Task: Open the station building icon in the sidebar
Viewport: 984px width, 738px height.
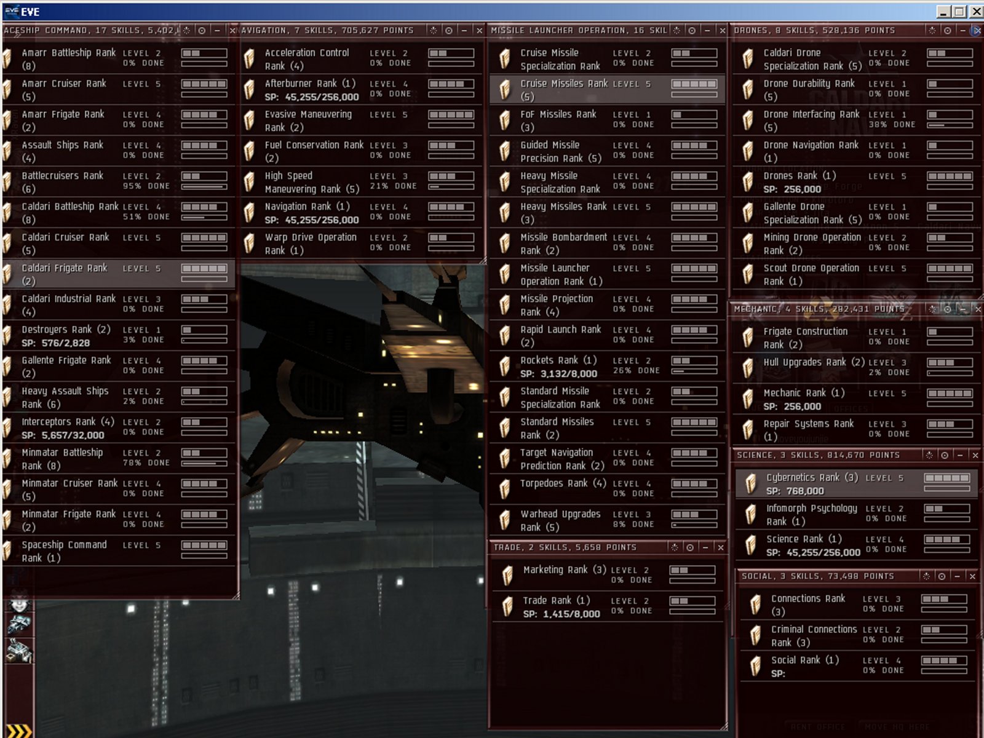Action: coord(19,652)
